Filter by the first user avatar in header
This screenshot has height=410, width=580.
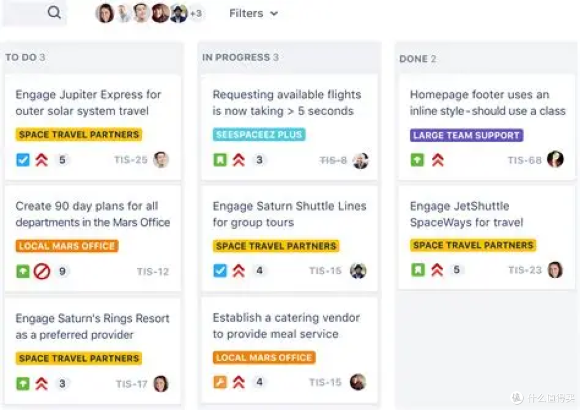[105, 13]
